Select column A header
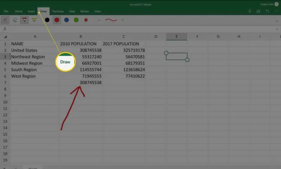This screenshot has width=281, height=169. pyautogui.click(x=35, y=37)
